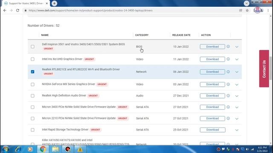This screenshot has height=153, width=273.
Task: Open a new browser tab
Action: pyautogui.click(x=54, y=3)
